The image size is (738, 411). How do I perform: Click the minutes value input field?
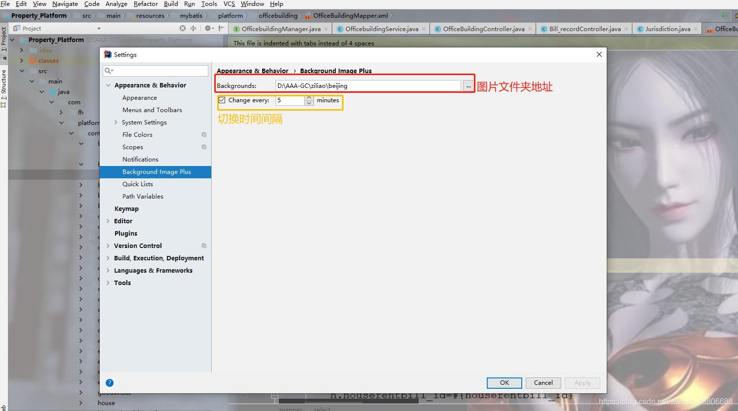[290, 100]
